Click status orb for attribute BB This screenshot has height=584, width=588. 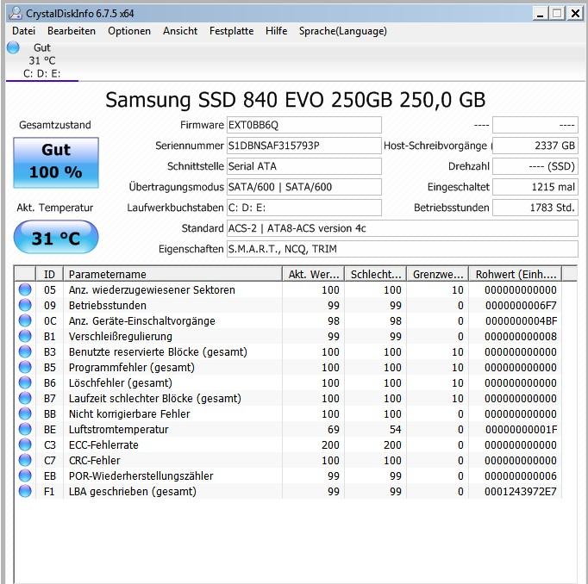[25, 413]
